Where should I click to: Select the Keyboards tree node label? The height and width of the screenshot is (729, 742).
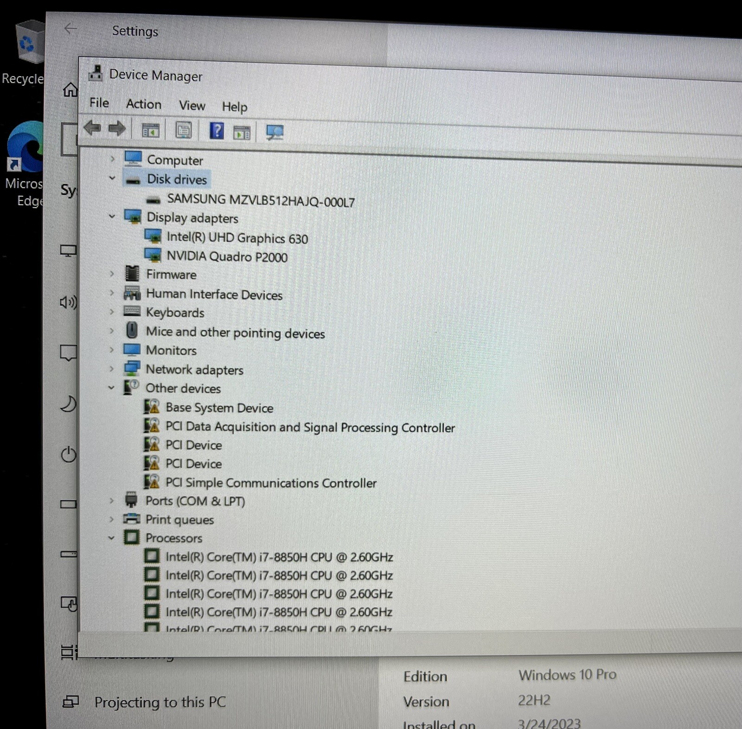pyautogui.click(x=175, y=313)
